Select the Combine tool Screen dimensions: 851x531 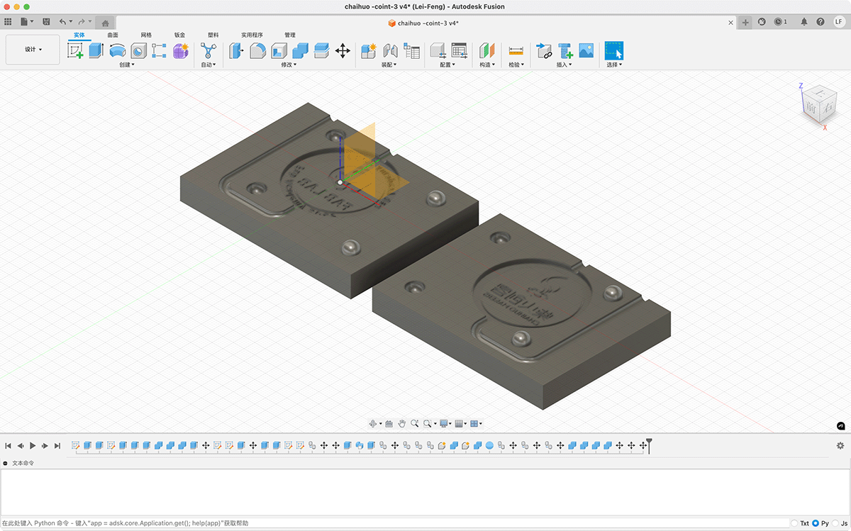(x=300, y=50)
